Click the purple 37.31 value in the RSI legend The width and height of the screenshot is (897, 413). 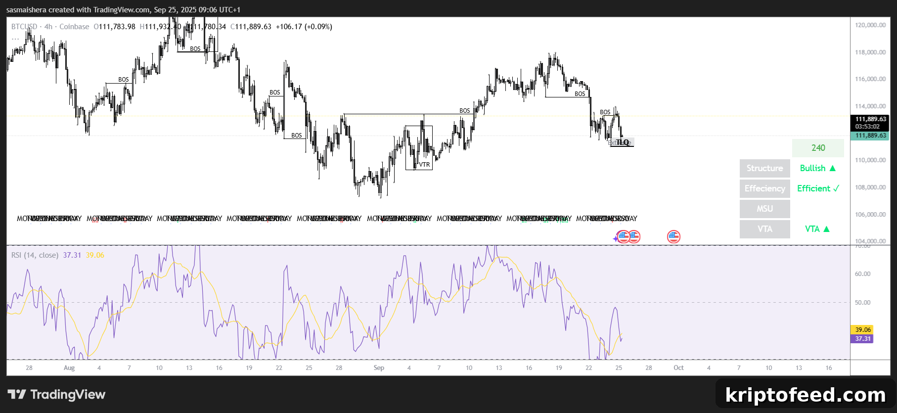click(x=72, y=255)
